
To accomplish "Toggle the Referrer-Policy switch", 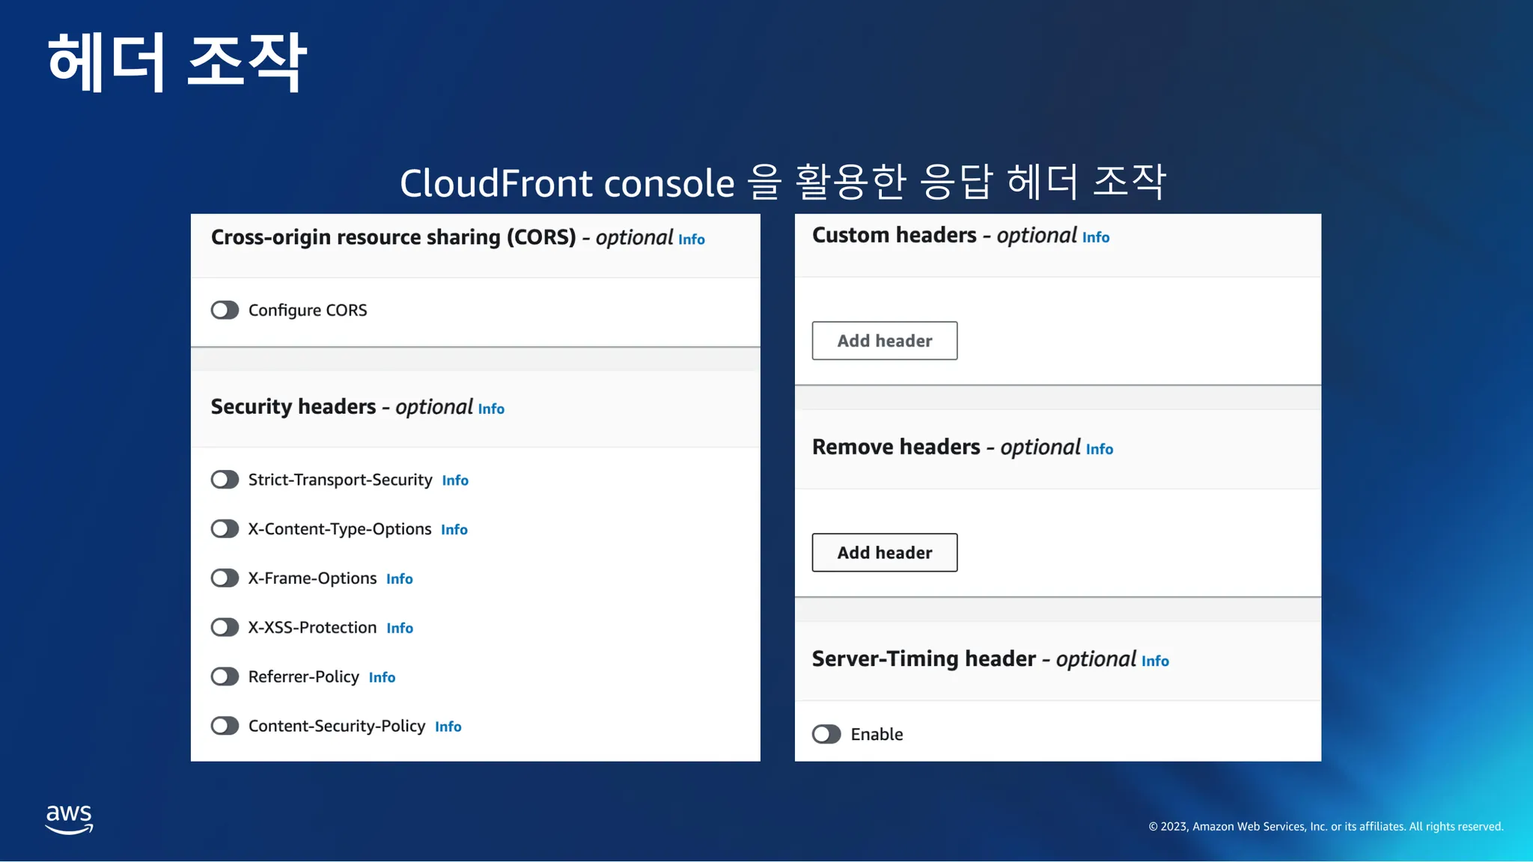I will point(225,676).
